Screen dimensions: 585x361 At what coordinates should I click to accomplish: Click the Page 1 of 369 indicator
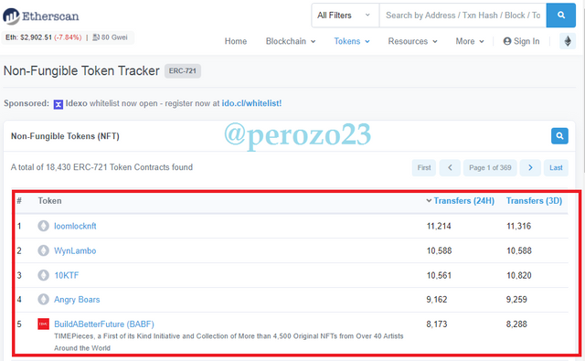490,168
